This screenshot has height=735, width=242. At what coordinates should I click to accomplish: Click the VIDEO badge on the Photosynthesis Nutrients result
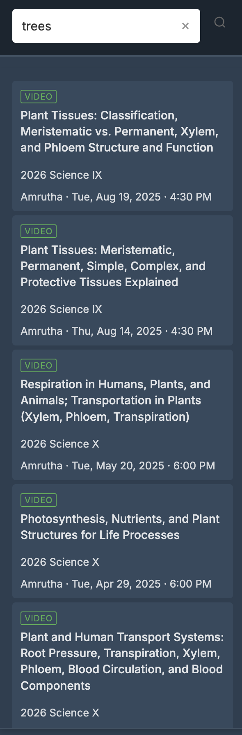[39, 500]
